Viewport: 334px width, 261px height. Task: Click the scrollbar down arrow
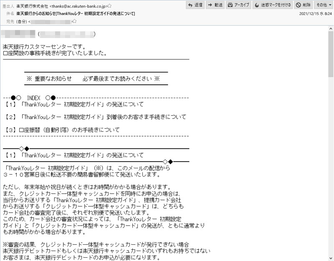click(330, 258)
